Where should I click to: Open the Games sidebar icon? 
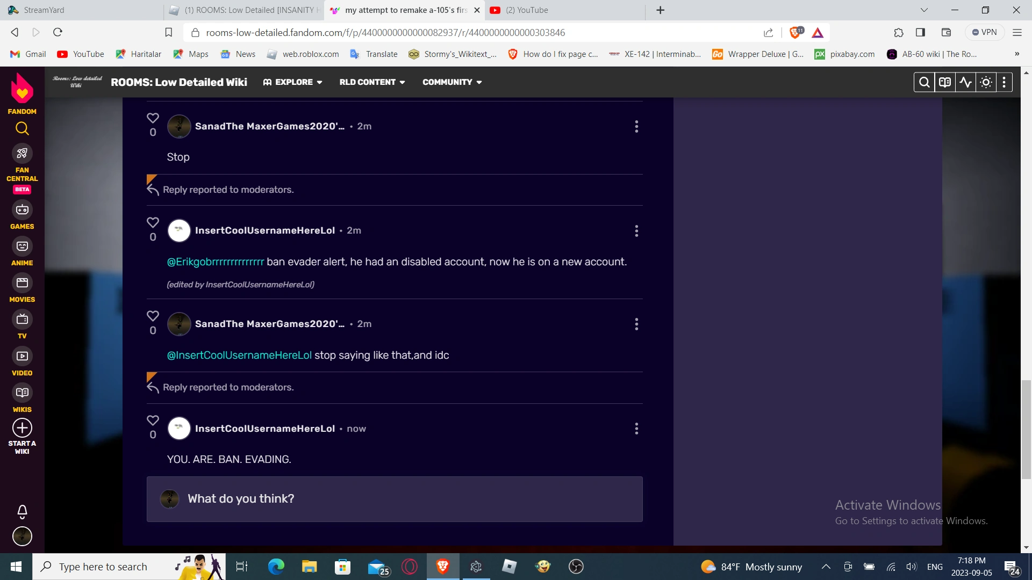[22, 210]
